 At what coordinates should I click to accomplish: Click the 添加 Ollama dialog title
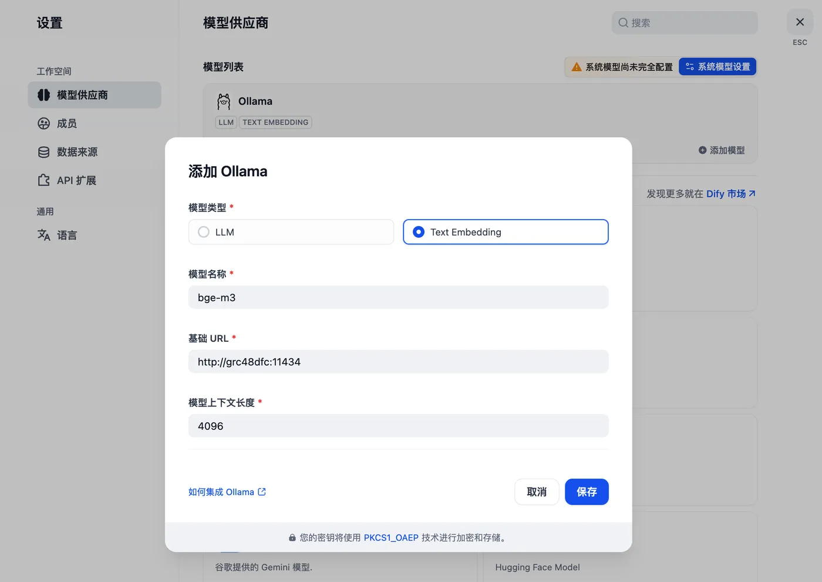228,171
